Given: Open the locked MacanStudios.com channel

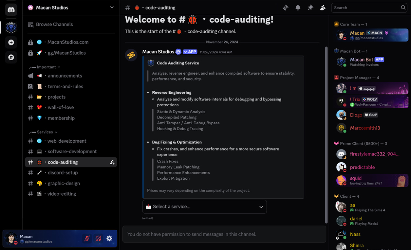Looking at the screenshot, I should coord(71,42).
